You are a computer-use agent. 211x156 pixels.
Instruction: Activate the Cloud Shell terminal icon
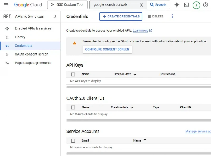click(x=186, y=5)
